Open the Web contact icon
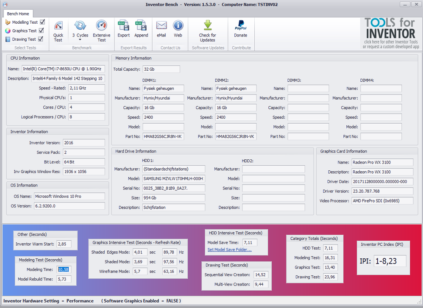 178,29
